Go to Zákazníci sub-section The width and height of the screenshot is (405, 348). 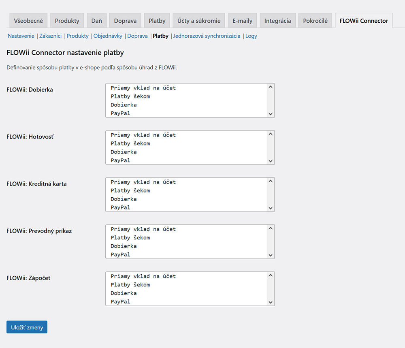pos(50,36)
